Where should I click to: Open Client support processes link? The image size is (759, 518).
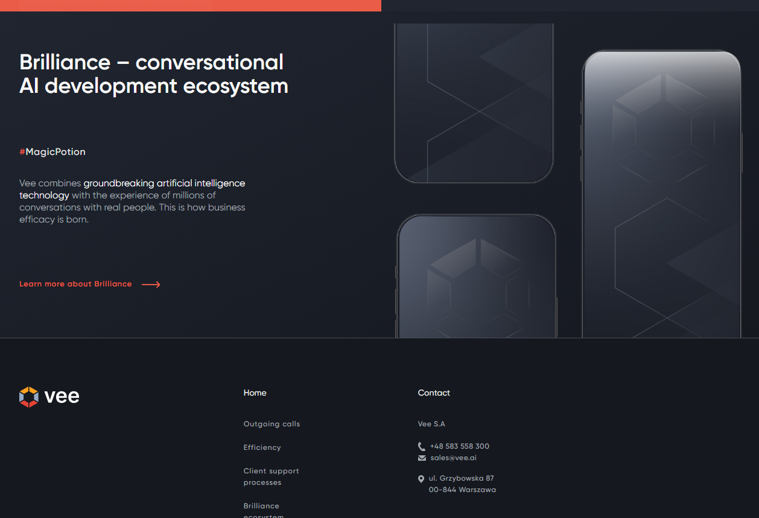[x=271, y=476]
